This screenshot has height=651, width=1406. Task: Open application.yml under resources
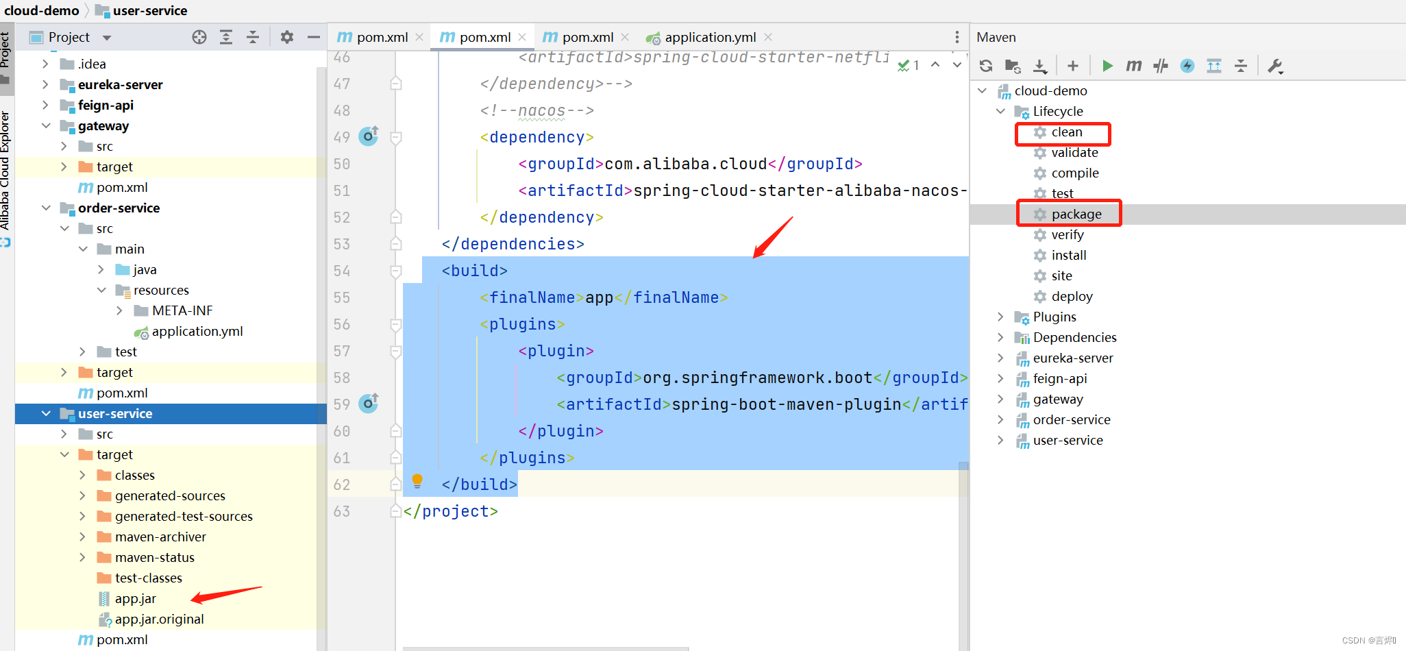[x=197, y=331]
